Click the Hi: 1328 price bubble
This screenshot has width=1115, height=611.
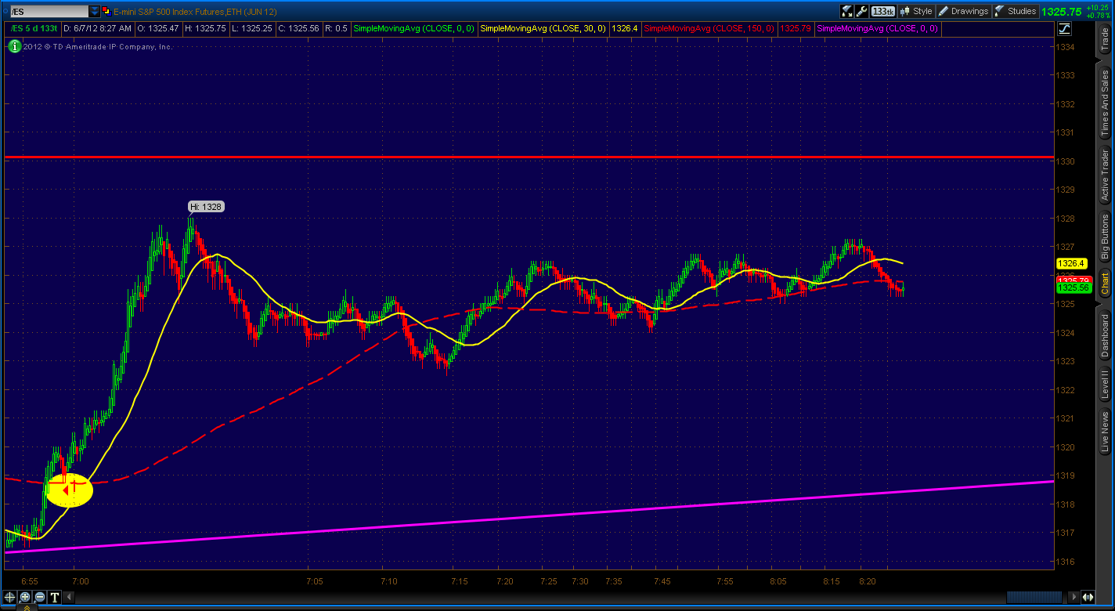[x=206, y=207]
